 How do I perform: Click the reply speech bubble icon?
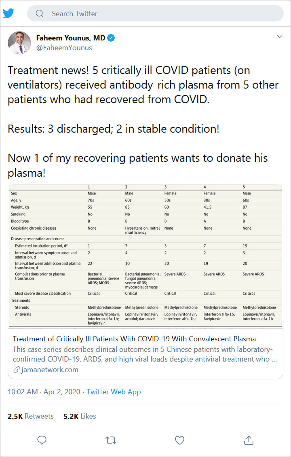(42, 440)
